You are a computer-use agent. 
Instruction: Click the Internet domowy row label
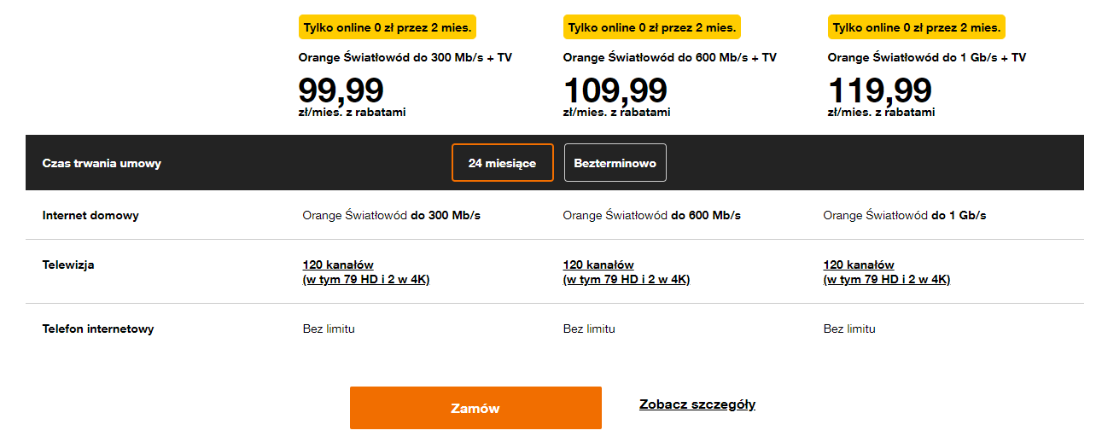click(90, 215)
